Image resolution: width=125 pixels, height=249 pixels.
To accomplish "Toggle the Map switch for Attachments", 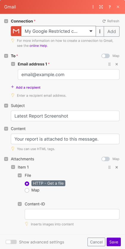I will point(105,159).
